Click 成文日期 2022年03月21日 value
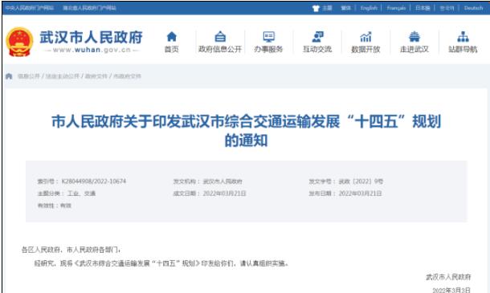This screenshot has height=293, width=490. 224,193
